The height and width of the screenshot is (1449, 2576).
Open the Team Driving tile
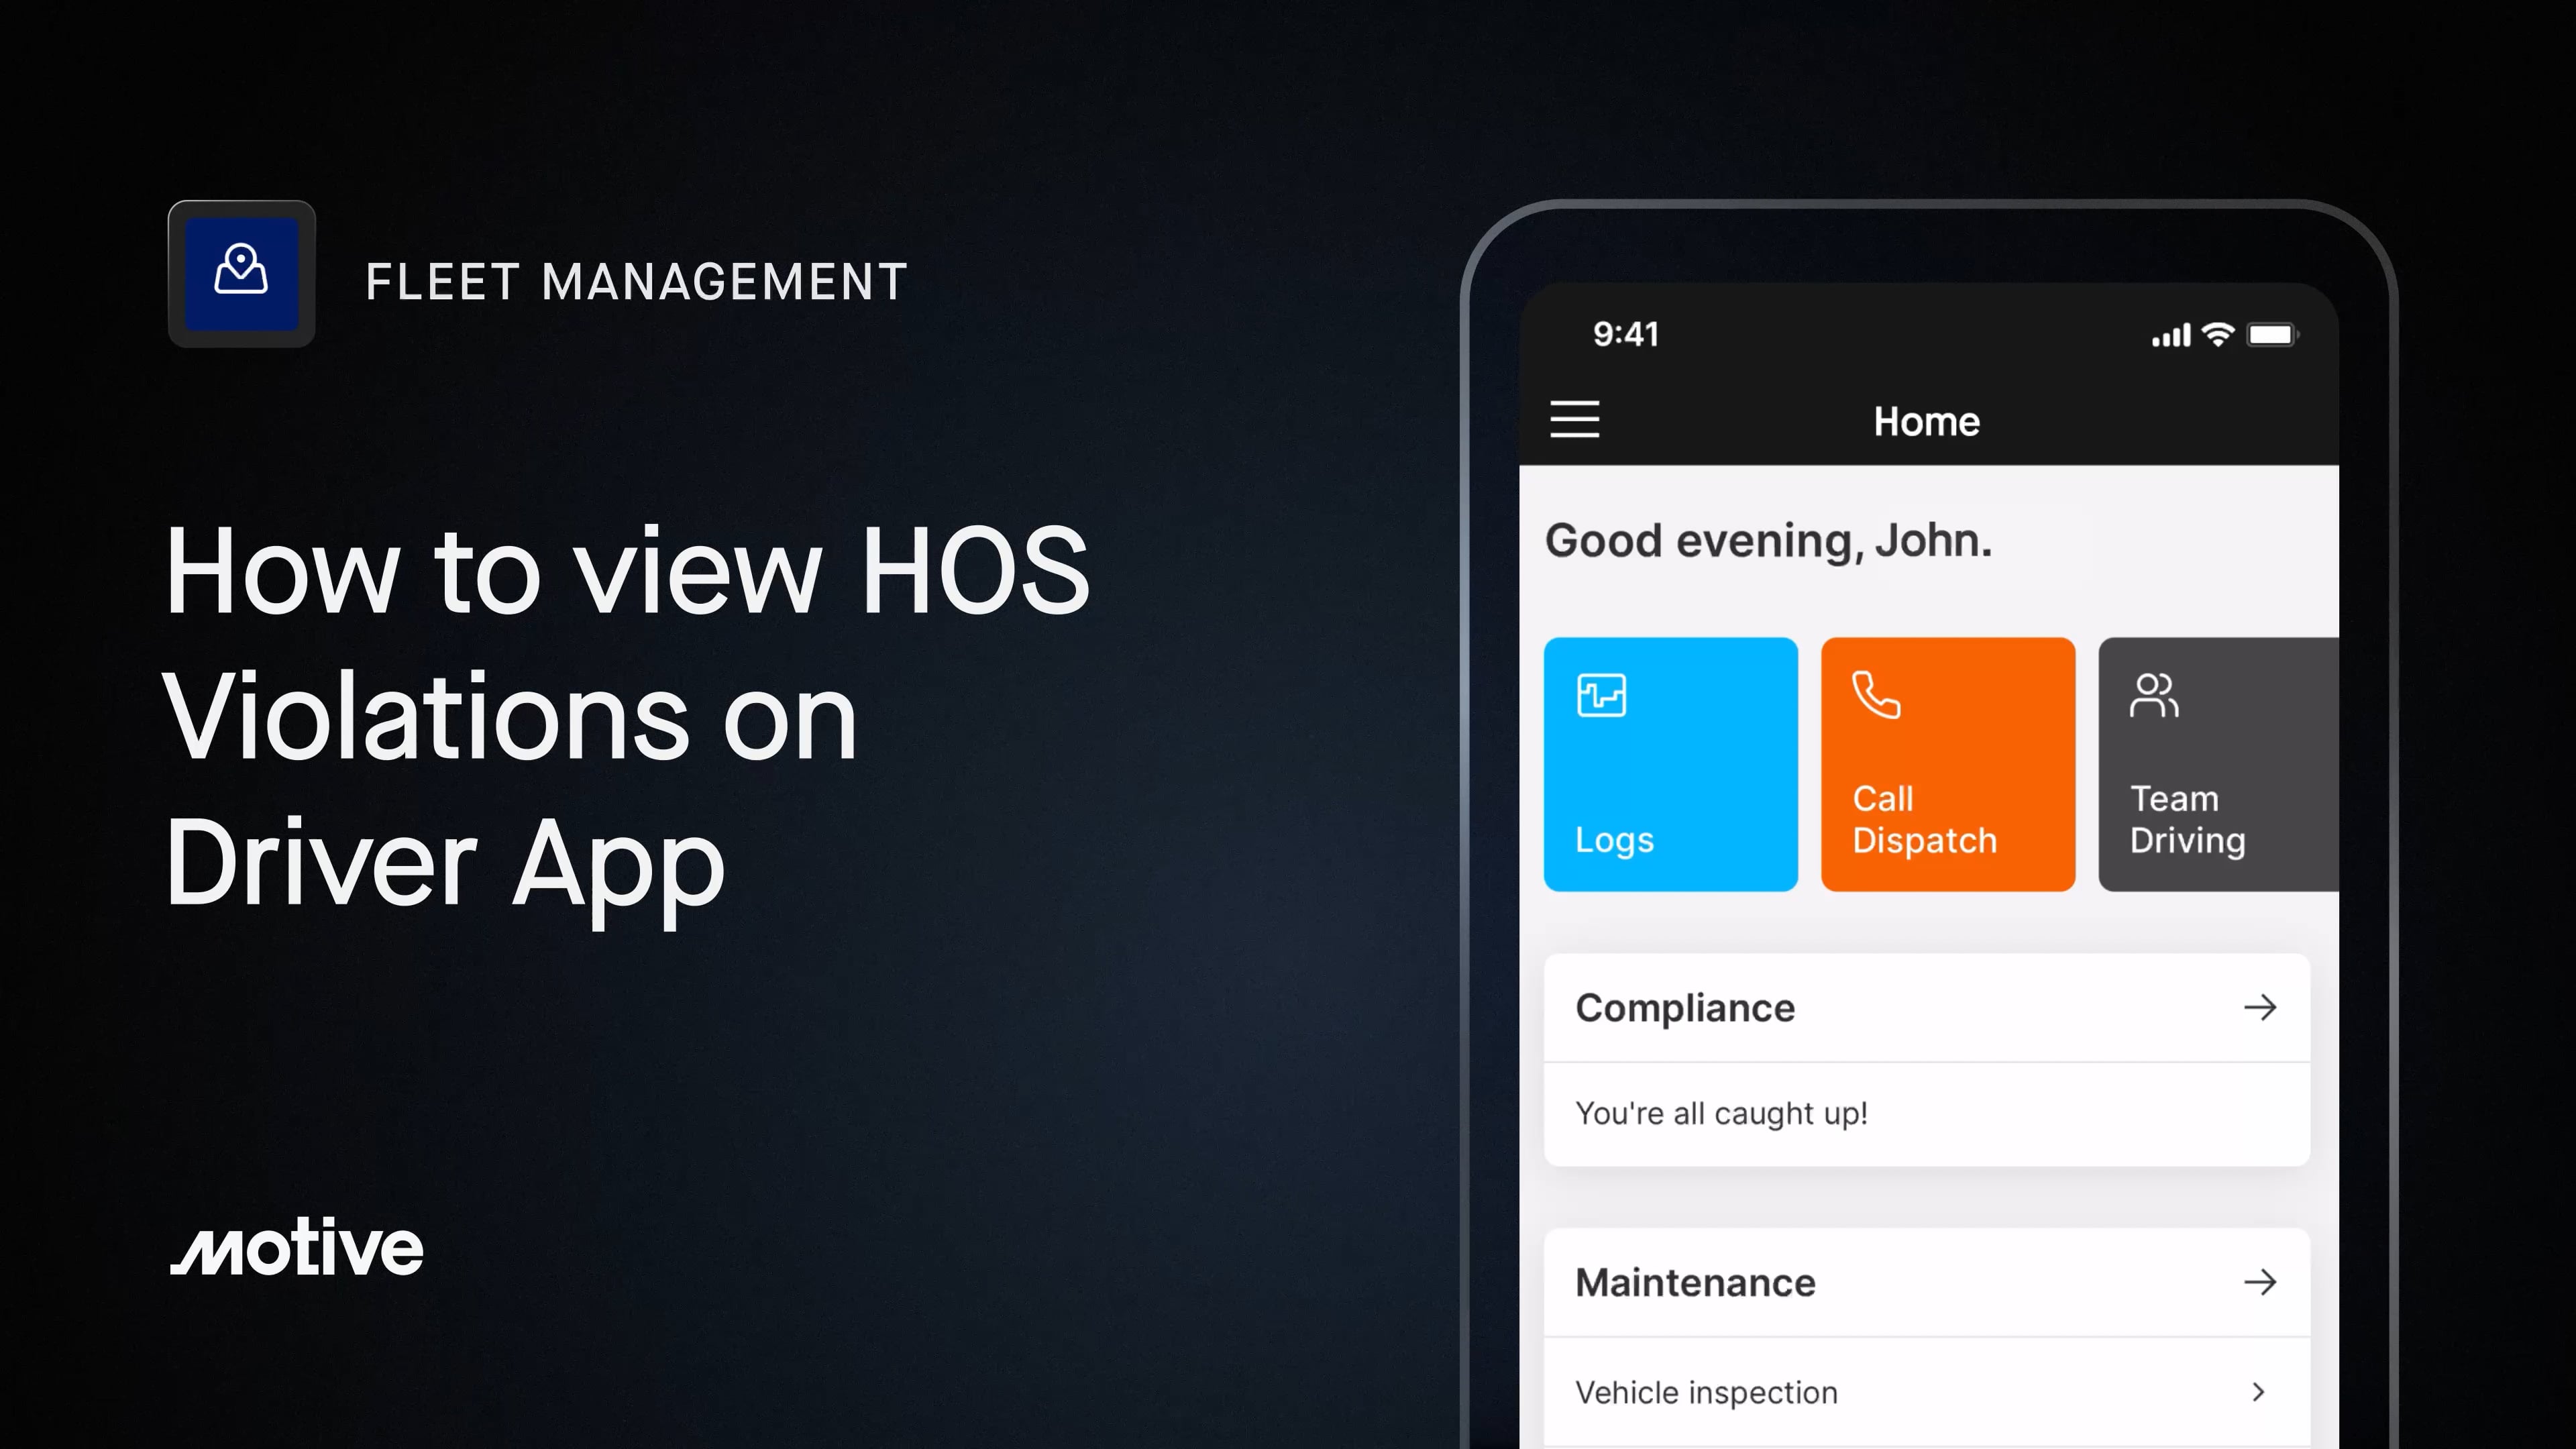pos(2218,764)
